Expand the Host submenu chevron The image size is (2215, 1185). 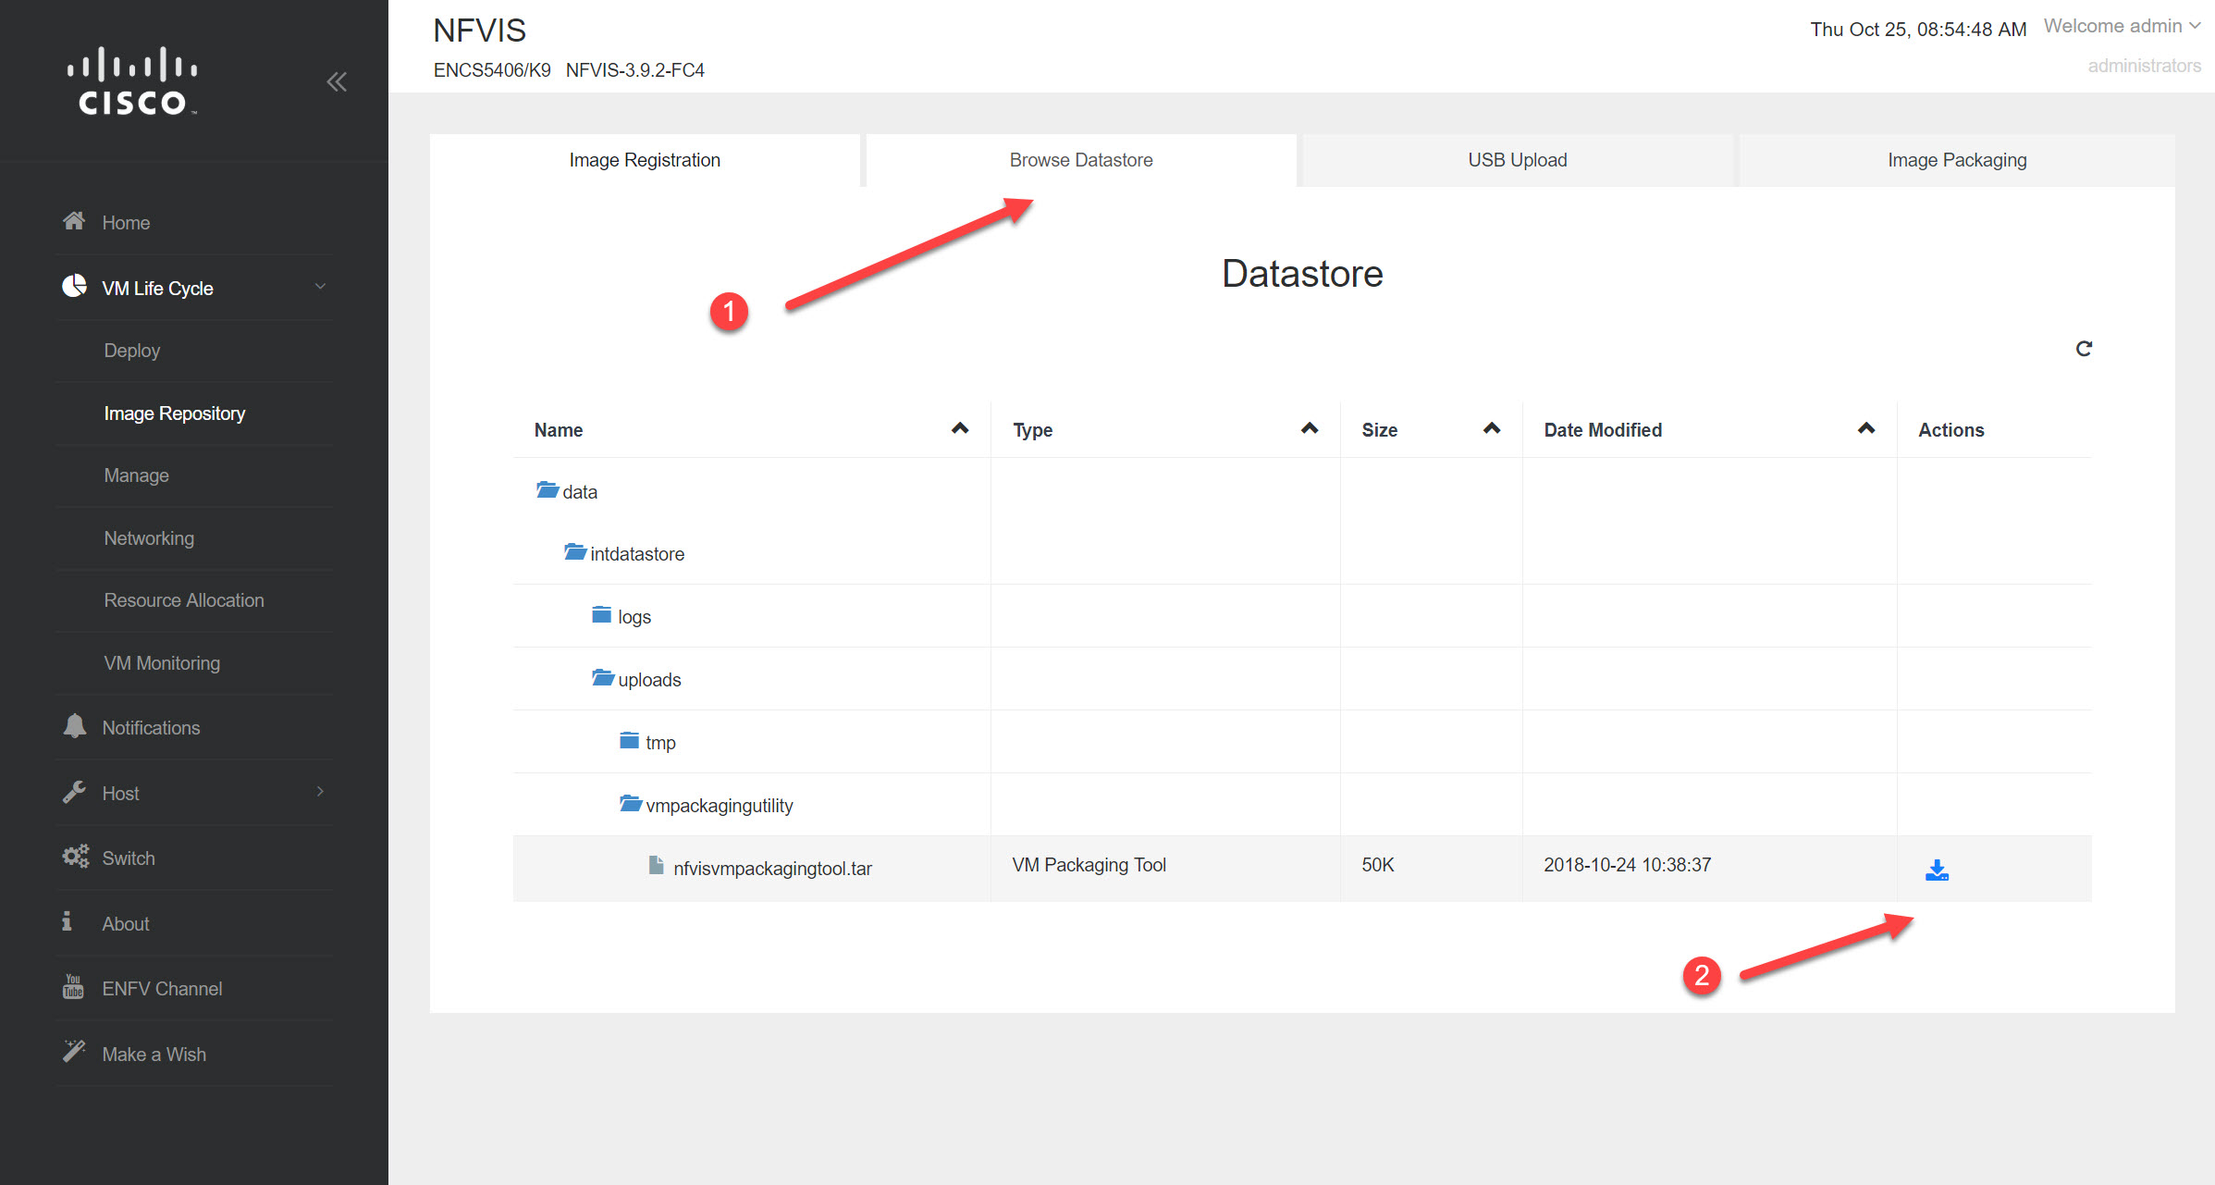(320, 792)
